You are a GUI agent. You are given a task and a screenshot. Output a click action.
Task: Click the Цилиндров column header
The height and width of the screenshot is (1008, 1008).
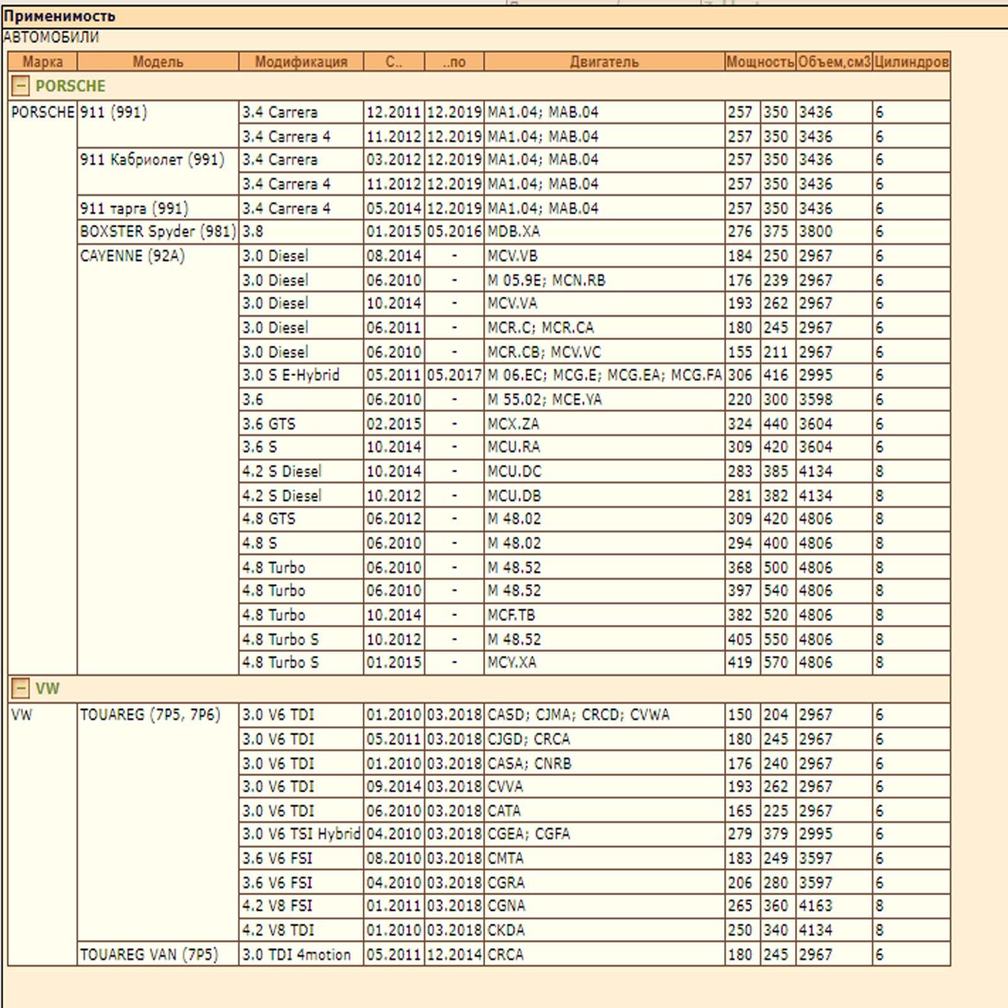[x=911, y=62]
